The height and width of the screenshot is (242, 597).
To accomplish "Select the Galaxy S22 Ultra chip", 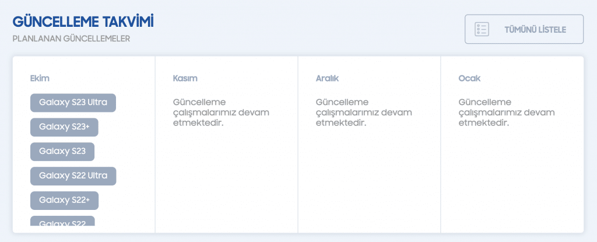I will click(73, 176).
